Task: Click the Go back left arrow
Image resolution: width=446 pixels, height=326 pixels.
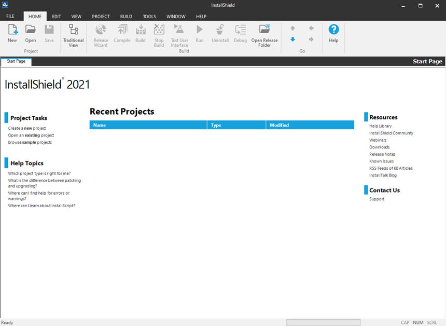Action: (311, 28)
